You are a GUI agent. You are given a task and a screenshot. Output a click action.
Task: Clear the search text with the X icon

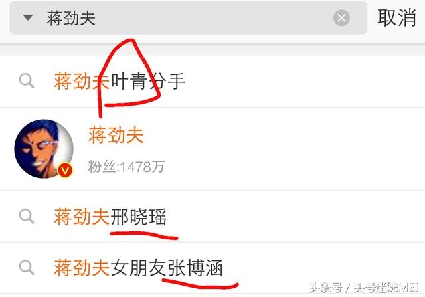[341, 18]
